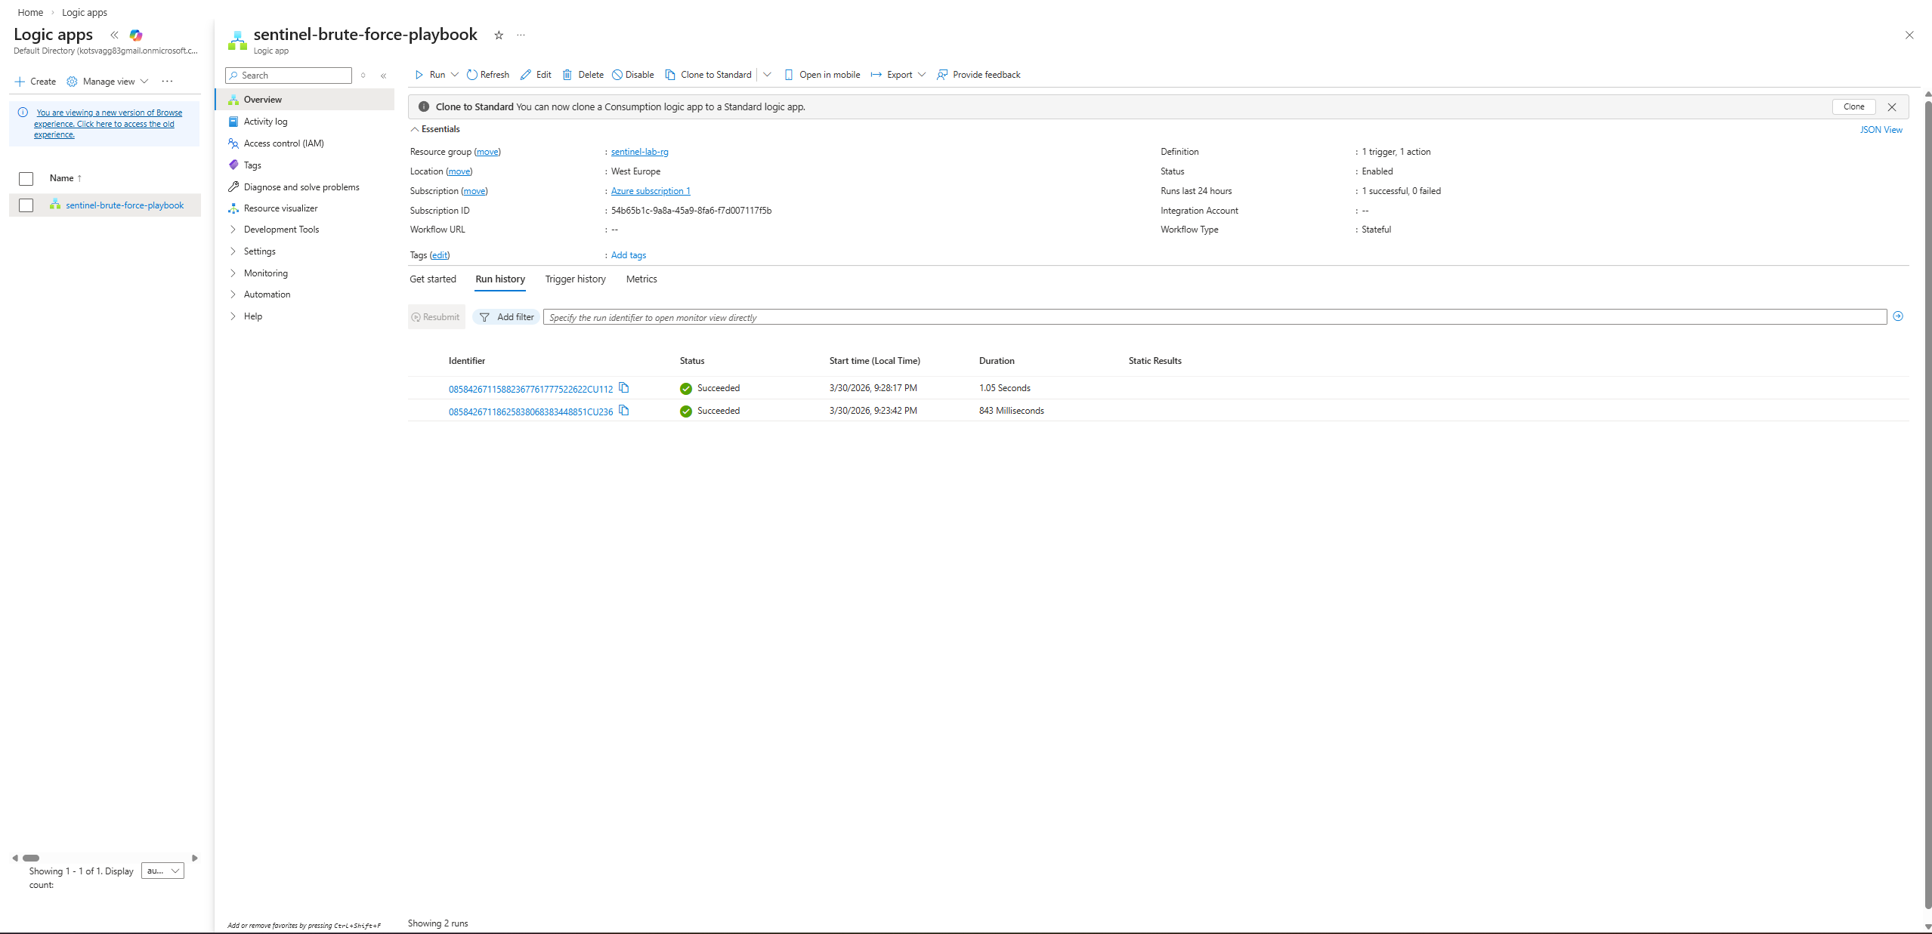This screenshot has width=1932, height=934.
Task: Collapse the Essentials section
Action: tap(415, 129)
